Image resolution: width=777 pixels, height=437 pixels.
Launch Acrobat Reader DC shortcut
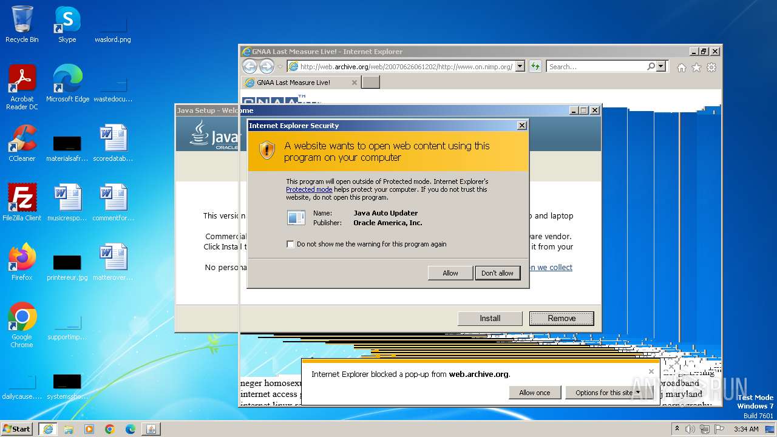pos(22,87)
